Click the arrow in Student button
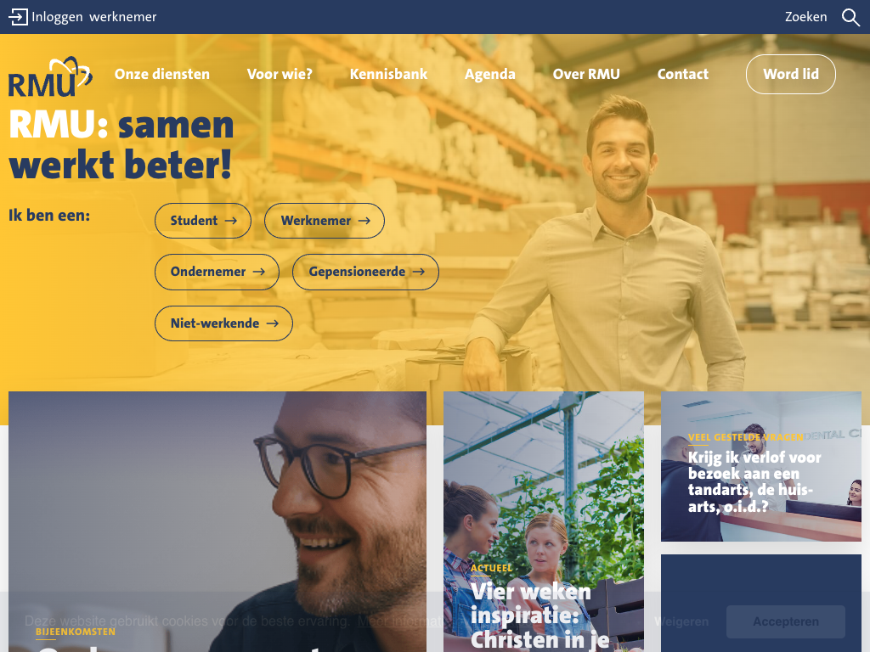The width and height of the screenshot is (870, 652). click(231, 221)
